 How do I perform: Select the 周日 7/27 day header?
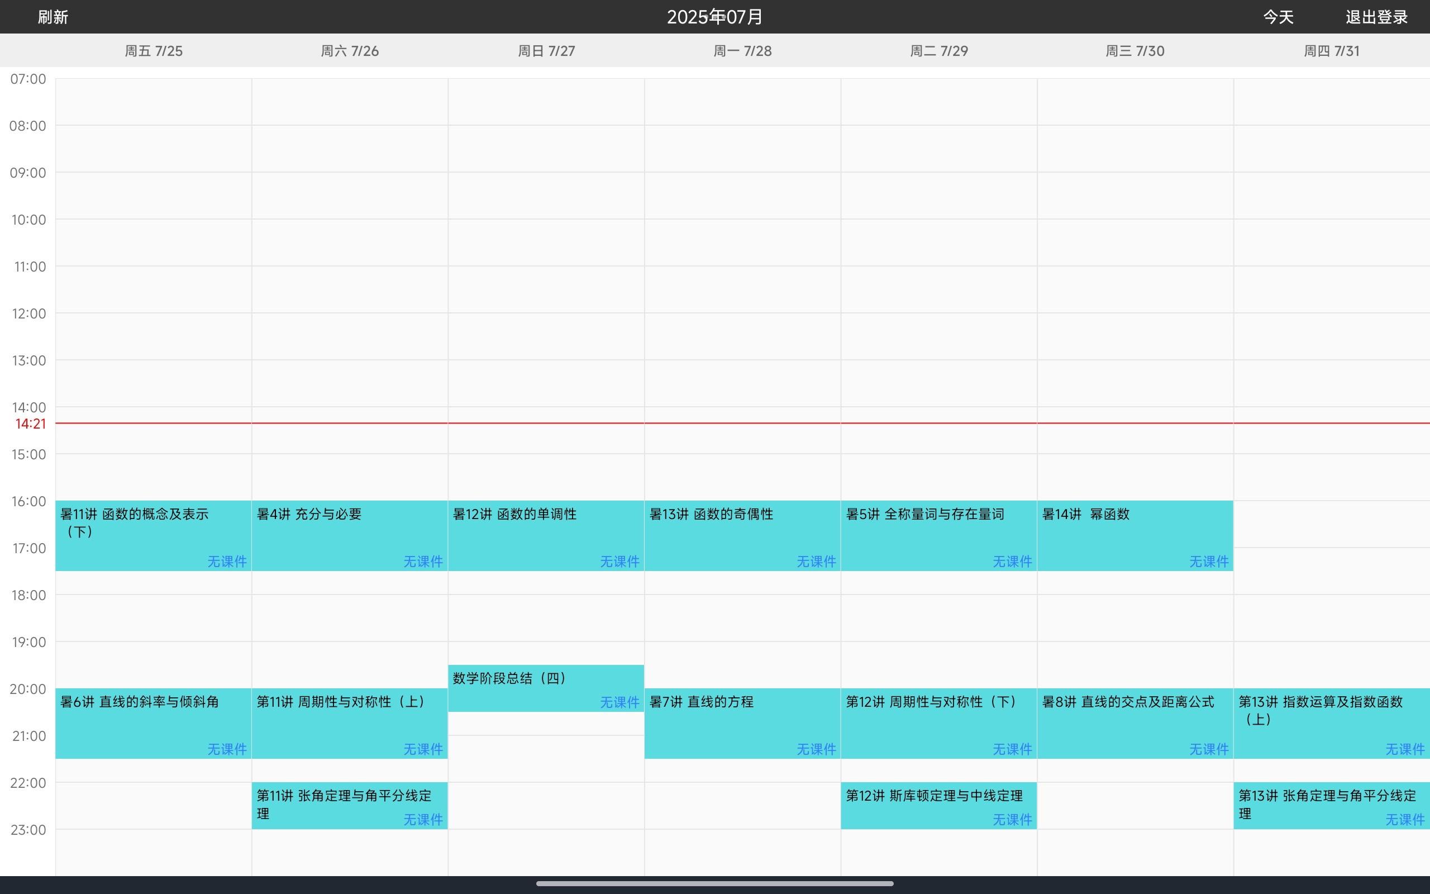point(546,51)
